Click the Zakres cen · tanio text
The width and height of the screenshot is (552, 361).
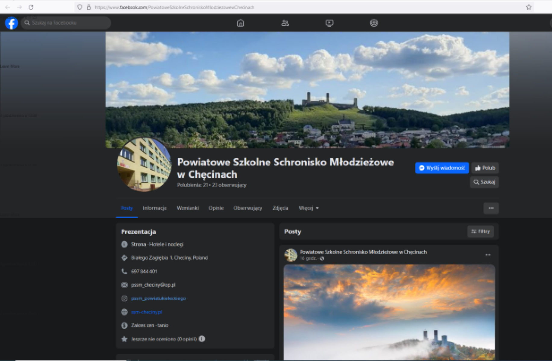pyautogui.click(x=150, y=326)
